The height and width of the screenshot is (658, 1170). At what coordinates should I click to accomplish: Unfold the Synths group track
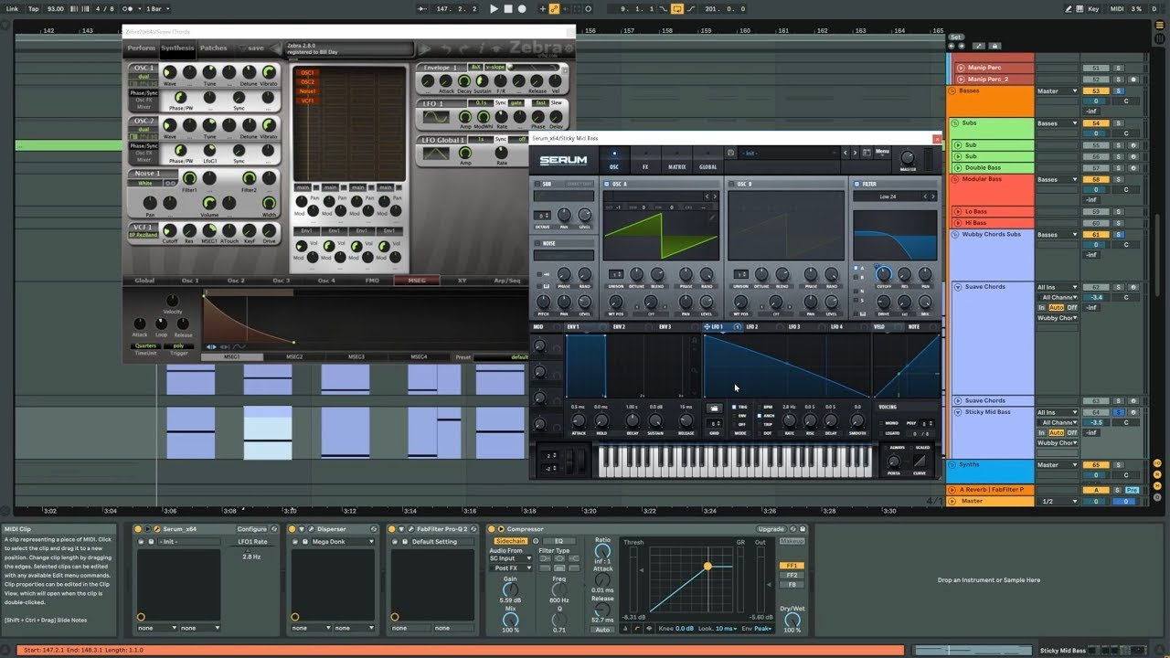[x=953, y=465]
